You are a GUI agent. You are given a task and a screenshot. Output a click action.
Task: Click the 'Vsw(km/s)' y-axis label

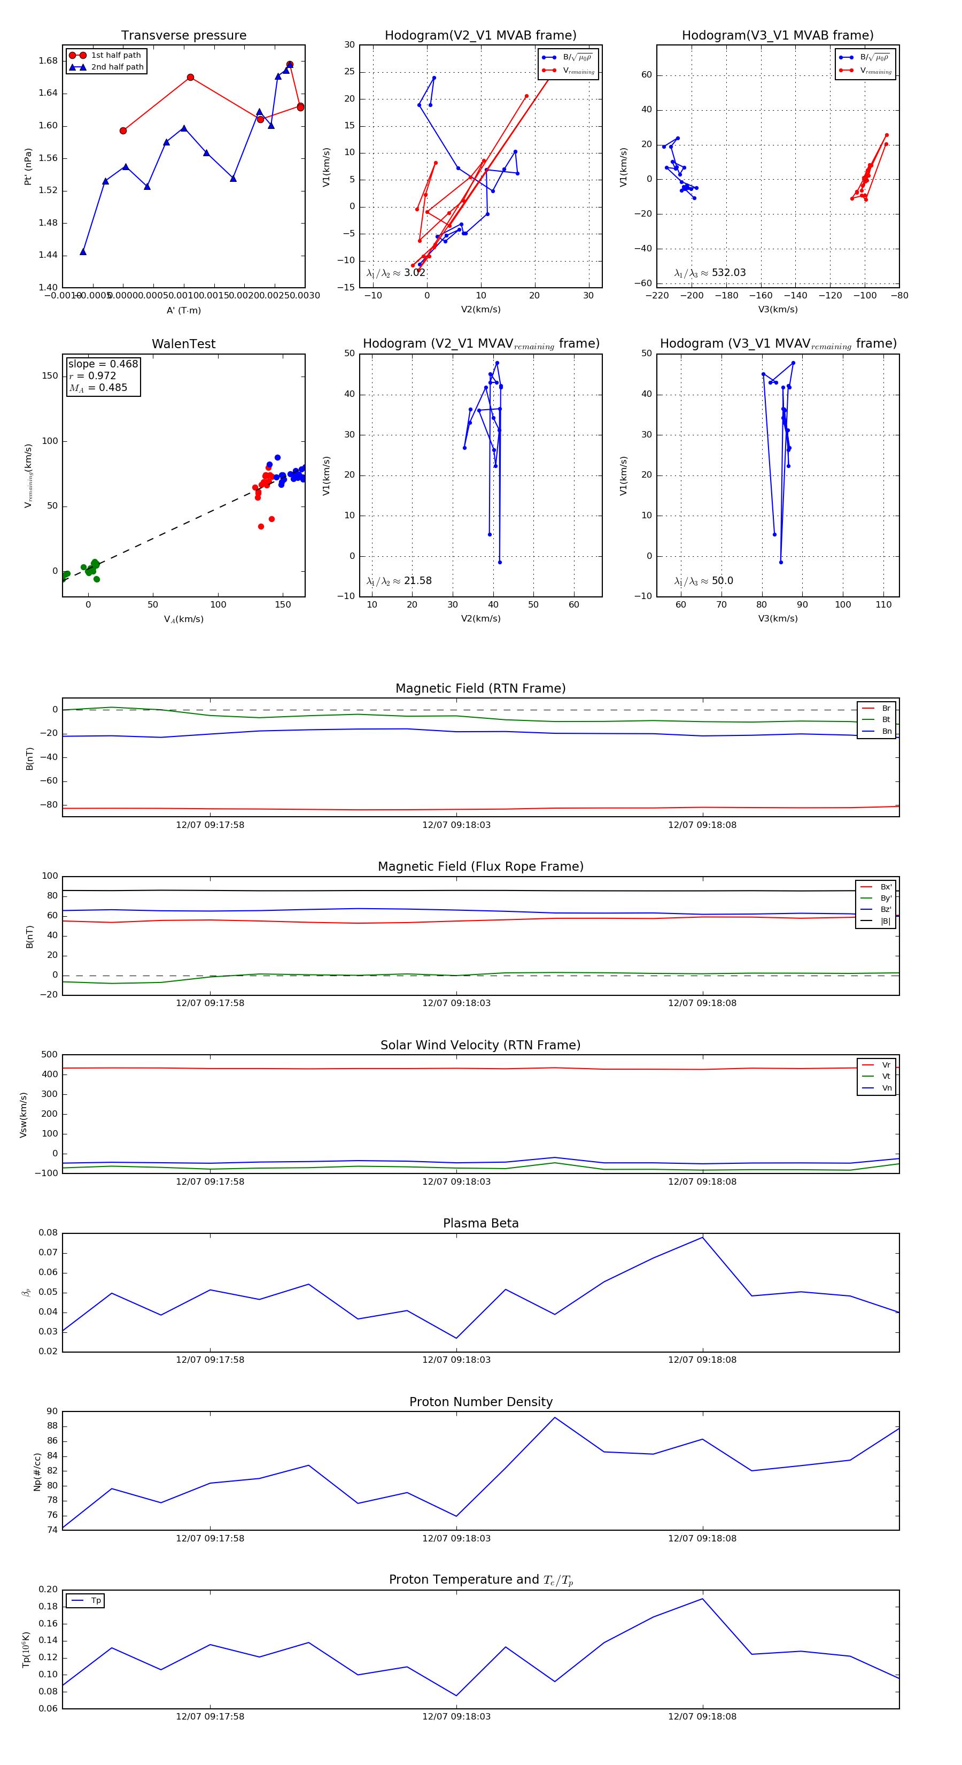pyautogui.click(x=24, y=1115)
